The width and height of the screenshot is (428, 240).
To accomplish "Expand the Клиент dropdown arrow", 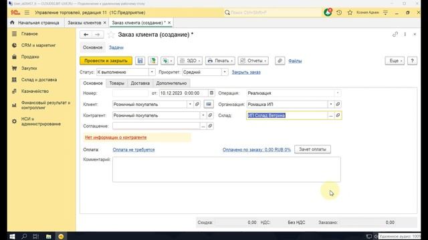I will pos(190,104).
